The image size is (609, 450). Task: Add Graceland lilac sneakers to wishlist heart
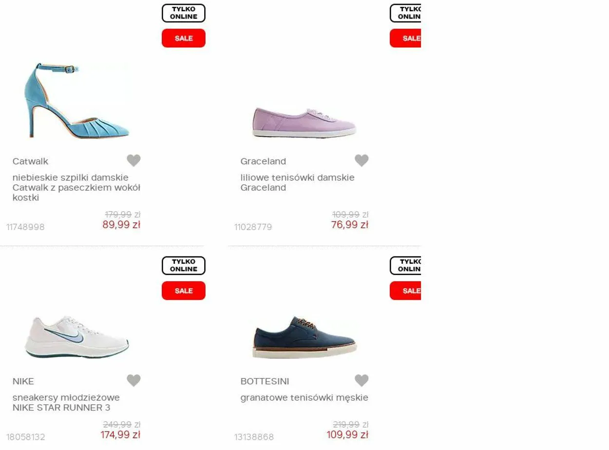pyautogui.click(x=362, y=160)
